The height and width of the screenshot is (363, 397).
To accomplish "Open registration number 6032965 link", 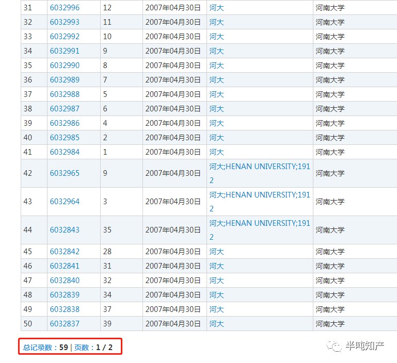I will (x=65, y=173).
